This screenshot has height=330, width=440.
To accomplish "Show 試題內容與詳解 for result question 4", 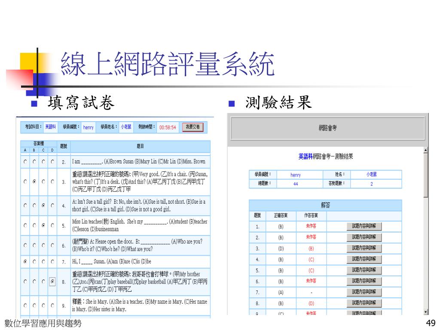I will pyautogui.click(x=364, y=259).
